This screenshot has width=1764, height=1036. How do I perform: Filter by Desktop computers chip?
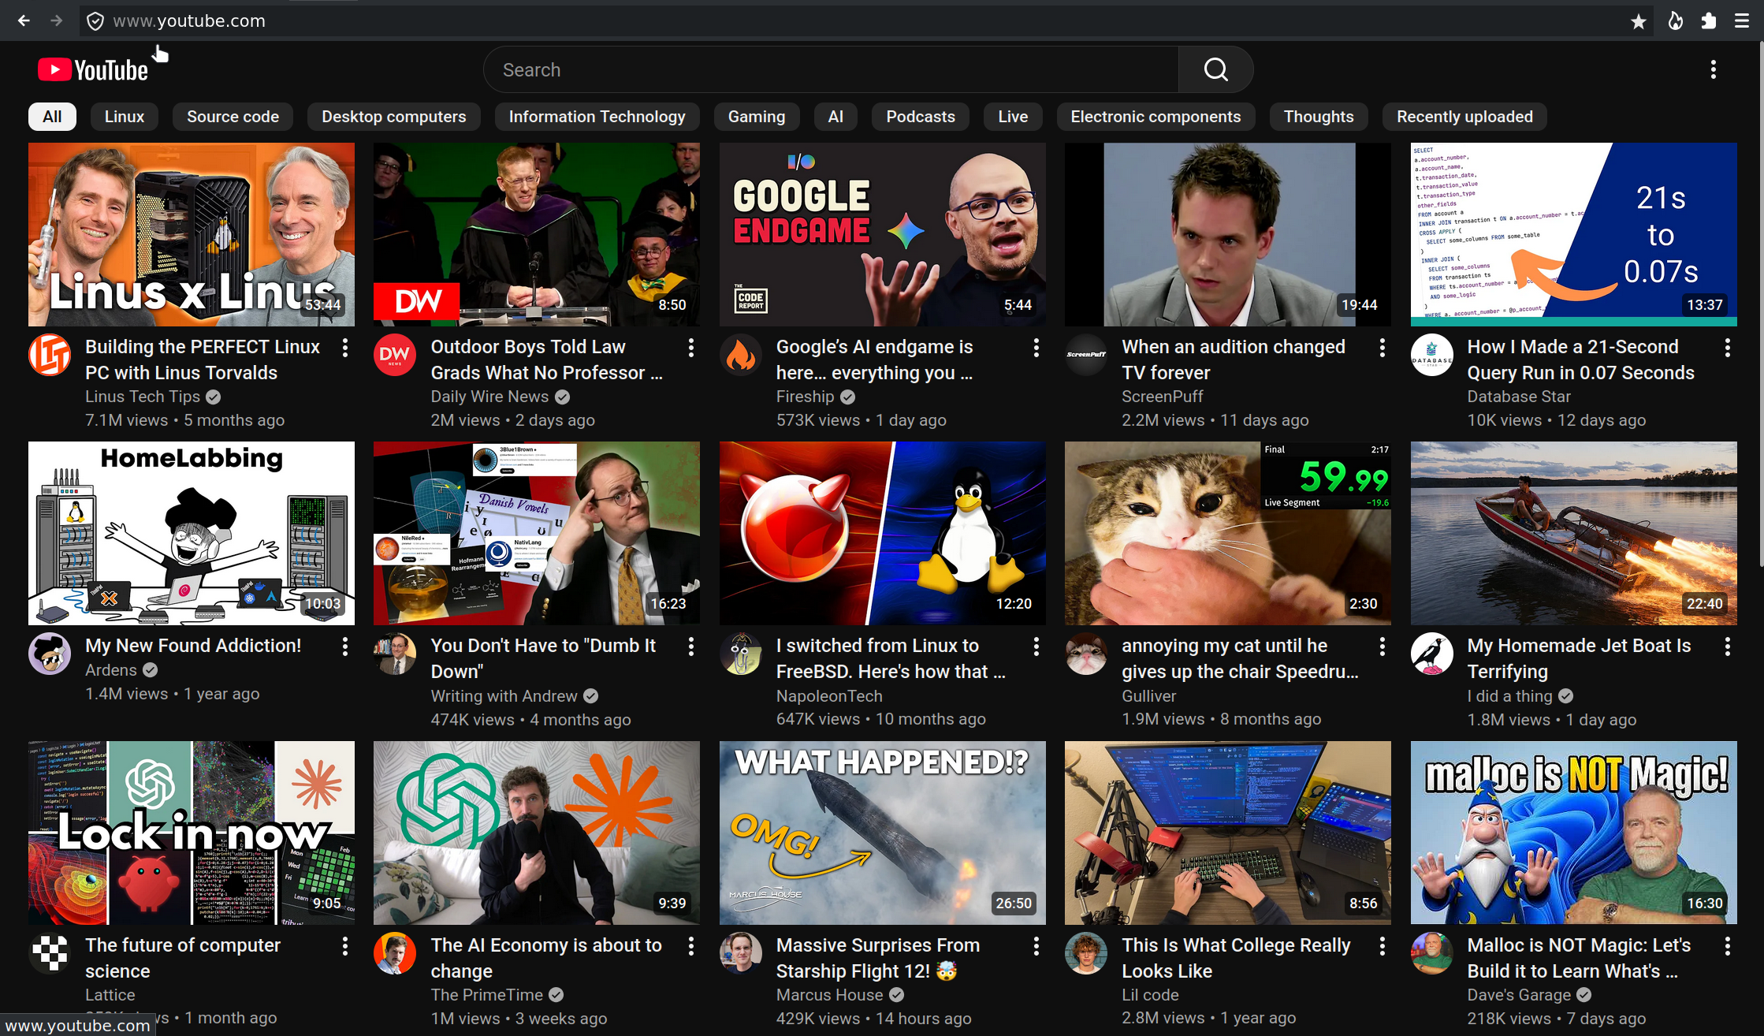(x=394, y=117)
